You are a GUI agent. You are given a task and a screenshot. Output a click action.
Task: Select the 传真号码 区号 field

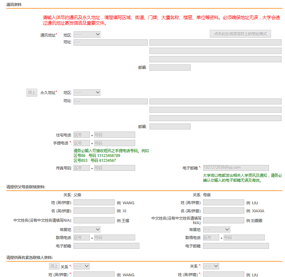point(82,168)
